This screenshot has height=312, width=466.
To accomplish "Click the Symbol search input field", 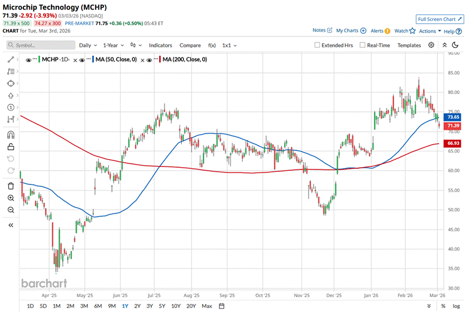I will [41, 45].
